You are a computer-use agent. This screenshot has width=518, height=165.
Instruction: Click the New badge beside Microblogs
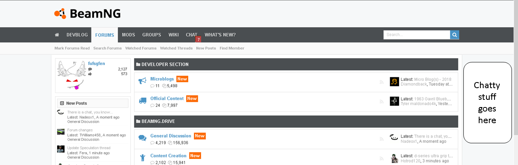coord(182,79)
